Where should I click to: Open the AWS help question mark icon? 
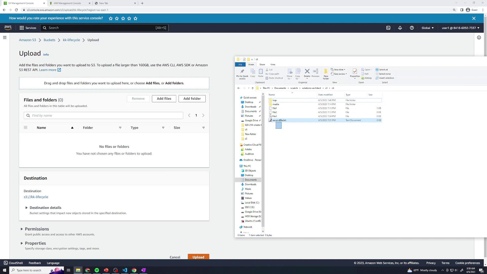[x=412, y=28]
